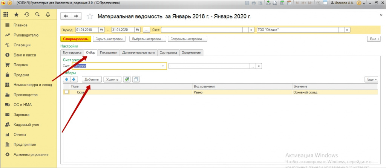
Task: Clear the organization ТОО Облако field
Action: point(347,30)
